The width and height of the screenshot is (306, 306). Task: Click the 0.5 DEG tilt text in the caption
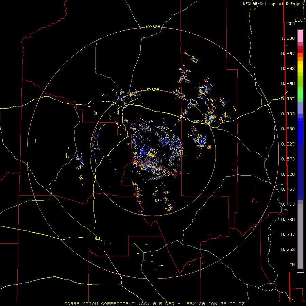coord(164,304)
